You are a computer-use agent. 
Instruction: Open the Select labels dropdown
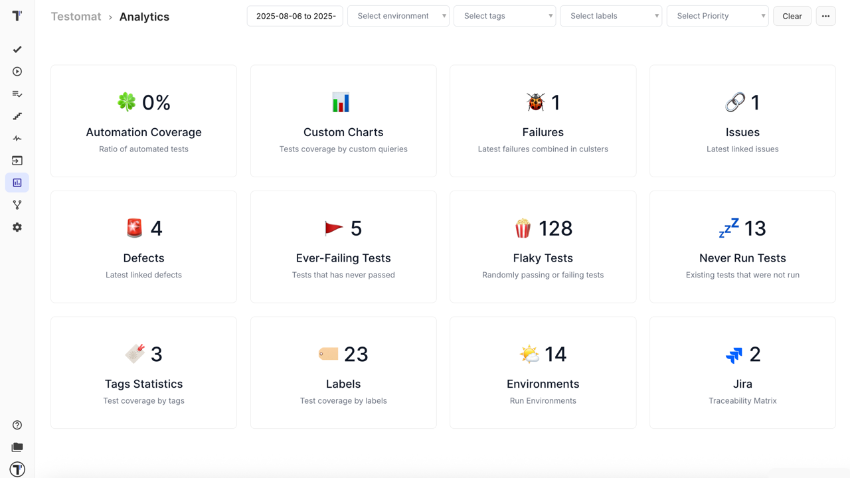pyautogui.click(x=611, y=16)
